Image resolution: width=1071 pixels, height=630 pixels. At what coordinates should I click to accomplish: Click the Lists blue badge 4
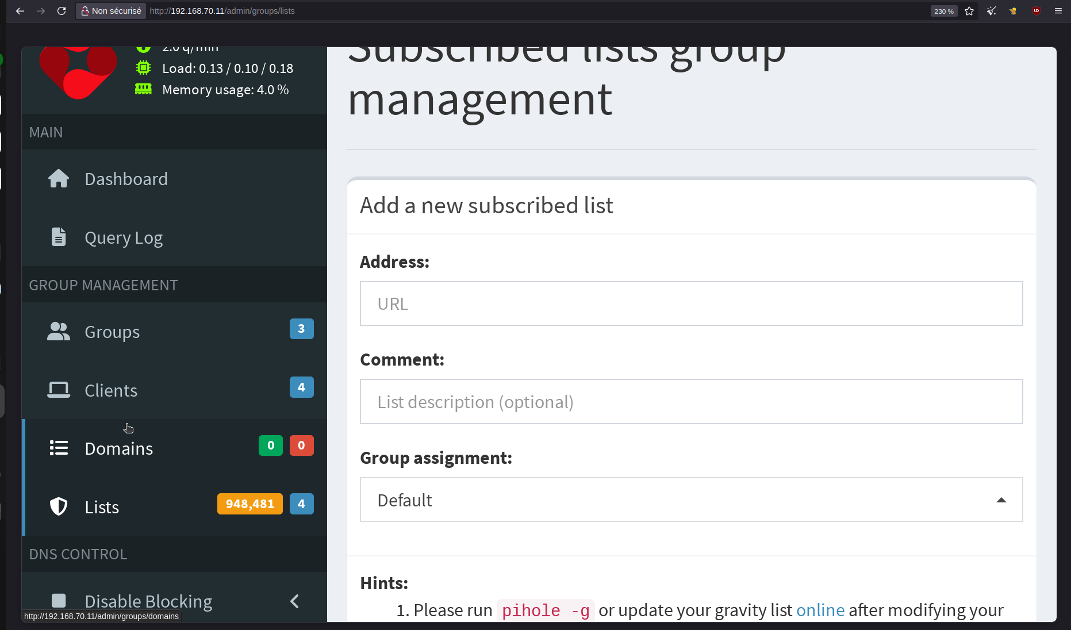301,504
